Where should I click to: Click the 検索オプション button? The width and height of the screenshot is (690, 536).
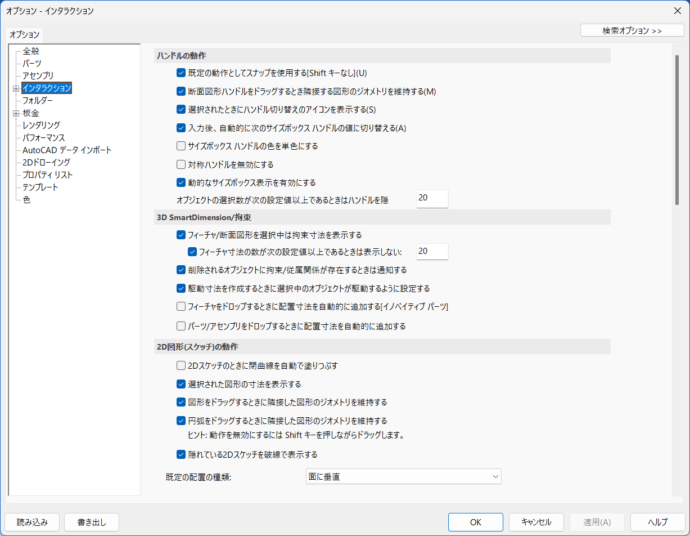(x=632, y=30)
